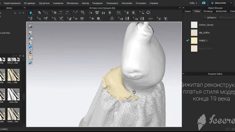Click the walking avatar pose icon
235x132 pixels.
click(31, 19)
